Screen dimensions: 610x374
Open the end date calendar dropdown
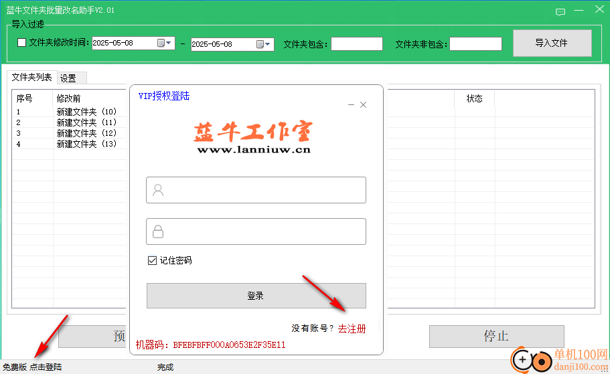(263, 44)
